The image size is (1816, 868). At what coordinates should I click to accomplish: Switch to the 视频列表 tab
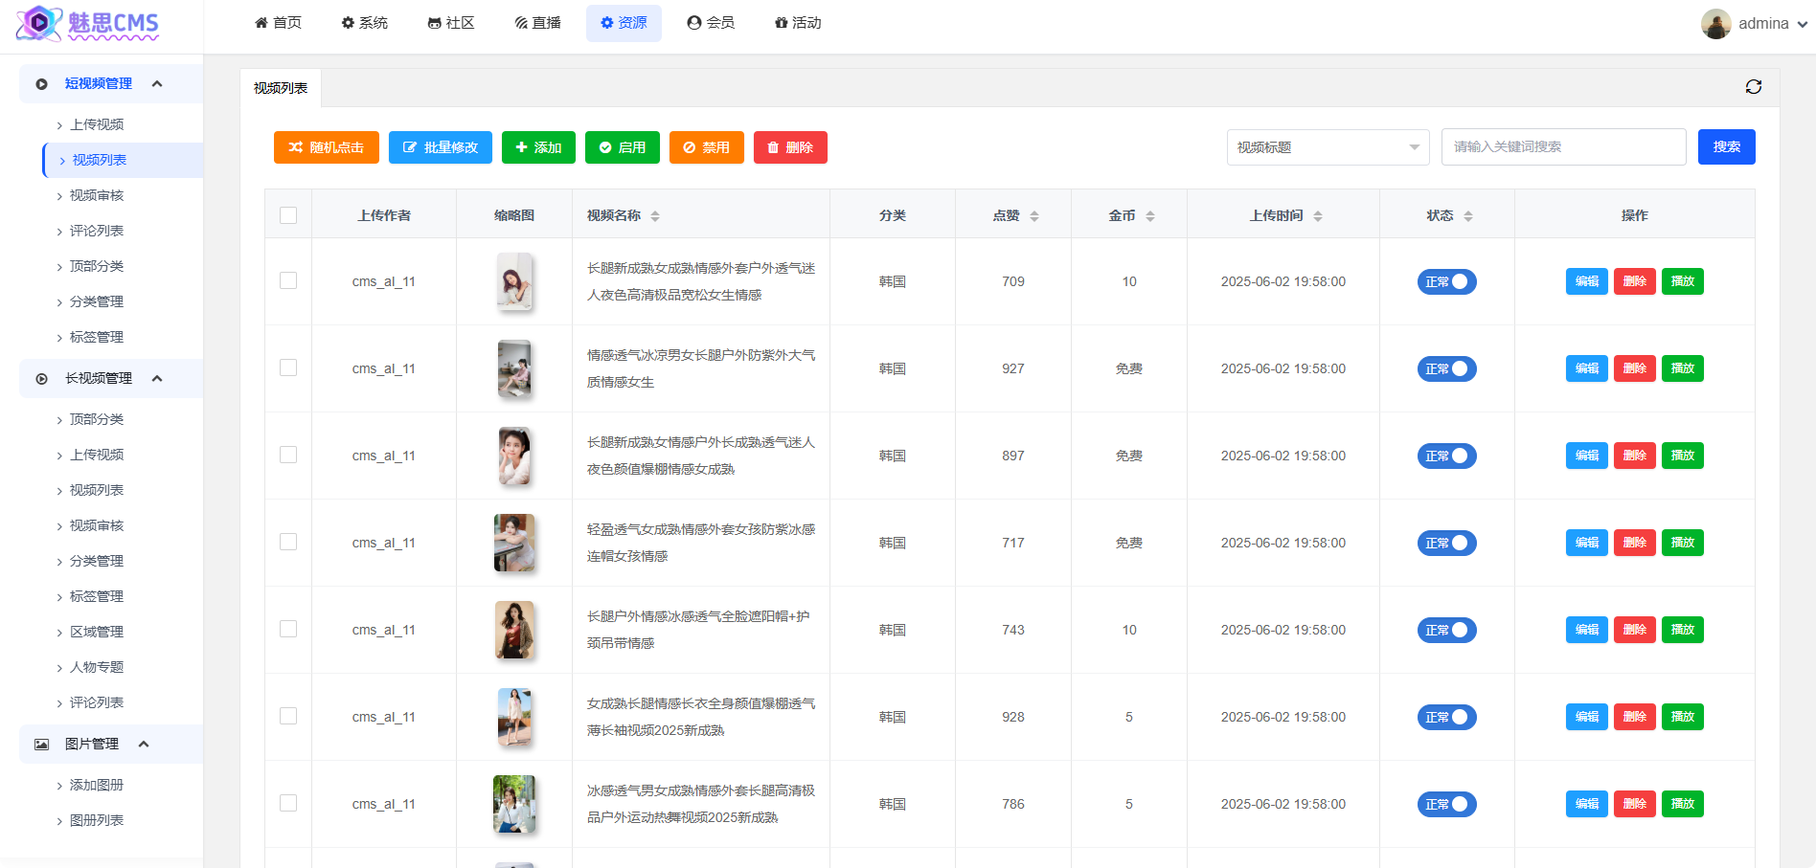[279, 87]
